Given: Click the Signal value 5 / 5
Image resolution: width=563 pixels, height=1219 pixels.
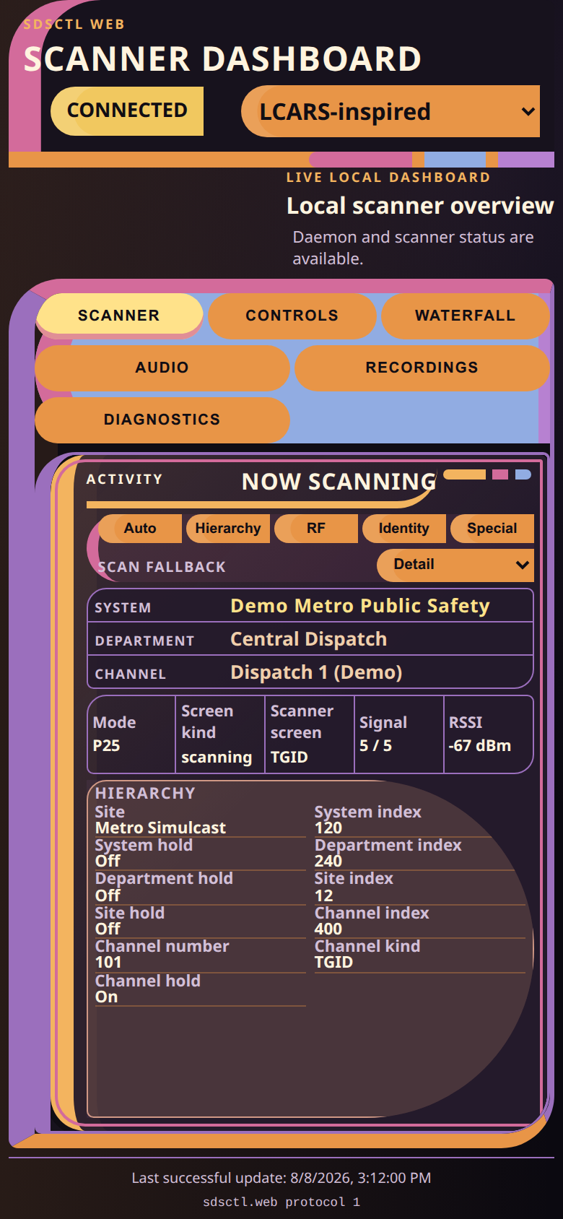Looking at the screenshot, I should pyautogui.click(x=376, y=745).
